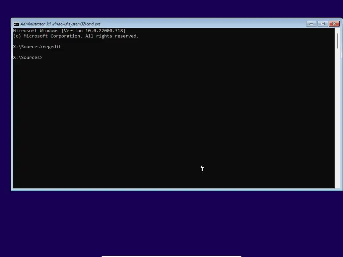343x257 pixels.
Task: Click the 'X:\Sources>regedit' command line
Action: pyautogui.click(x=37, y=47)
